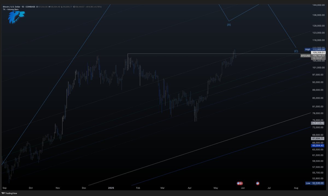Image resolution: width=328 pixels, height=196 pixels.
Task: Open the US economic event icon between Jun and Jul
Action: tap(258, 183)
